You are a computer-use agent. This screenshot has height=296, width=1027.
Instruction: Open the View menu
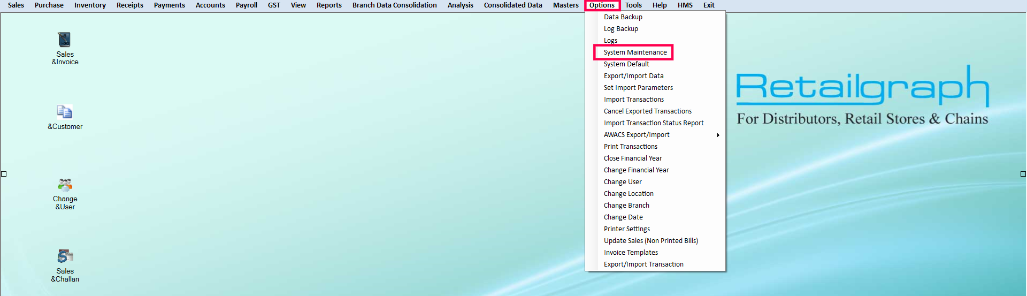click(x=298, y=5)
